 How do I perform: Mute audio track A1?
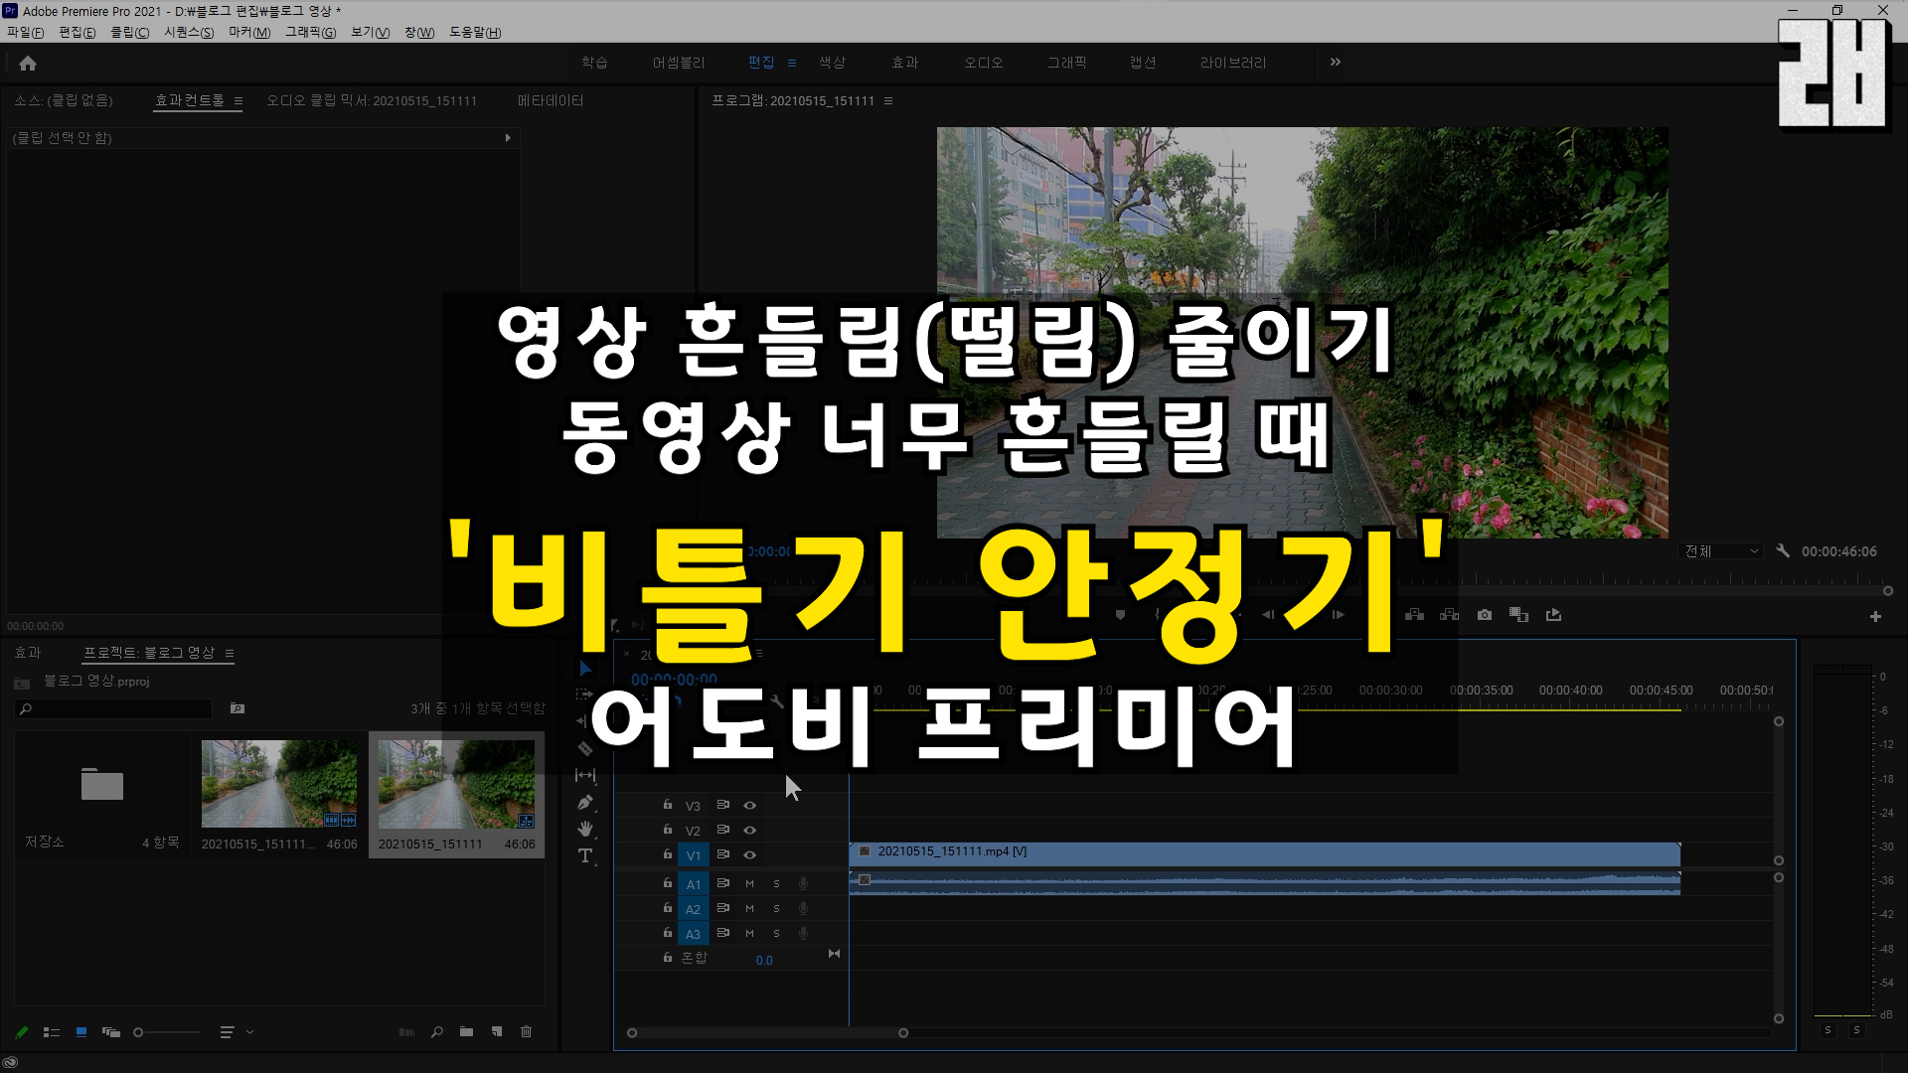coord(750,884)
